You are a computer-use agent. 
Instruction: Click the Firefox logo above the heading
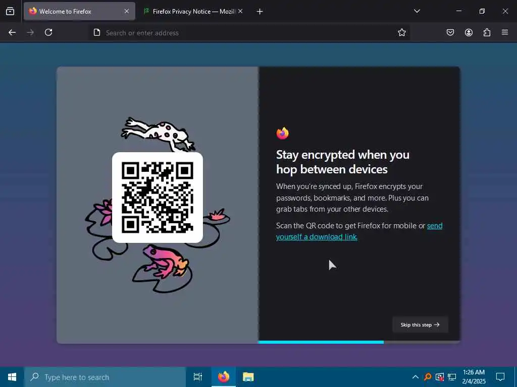tap(283, 133)
